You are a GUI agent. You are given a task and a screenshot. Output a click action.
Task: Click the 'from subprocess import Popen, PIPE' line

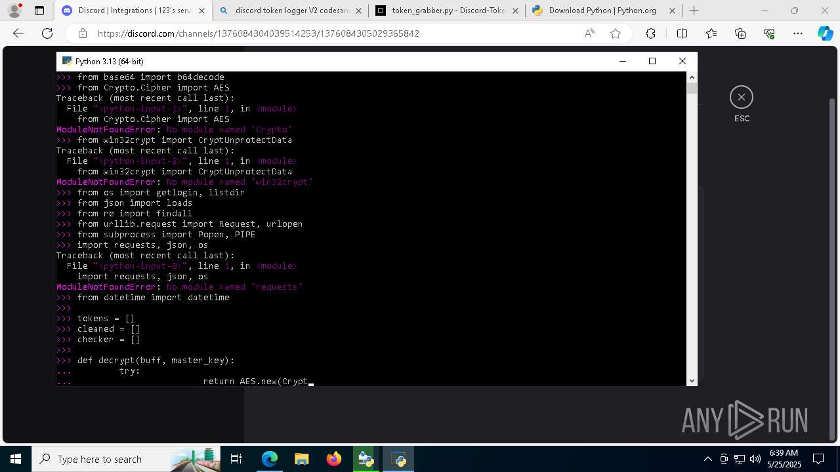point(166,235)
